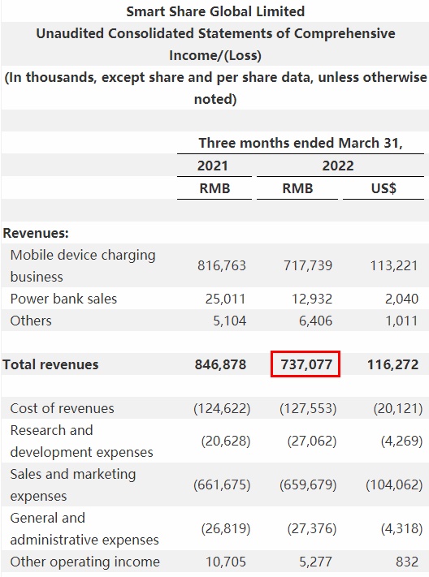Click the total revenues value 116,272
Viewport: 429px width, 577px height.
tap(393, 364)
